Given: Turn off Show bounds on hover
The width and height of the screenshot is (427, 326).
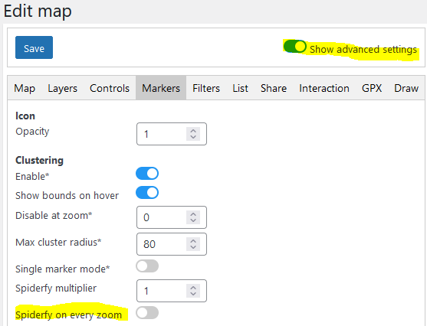Looking at the screenshot, I should 147,193.
